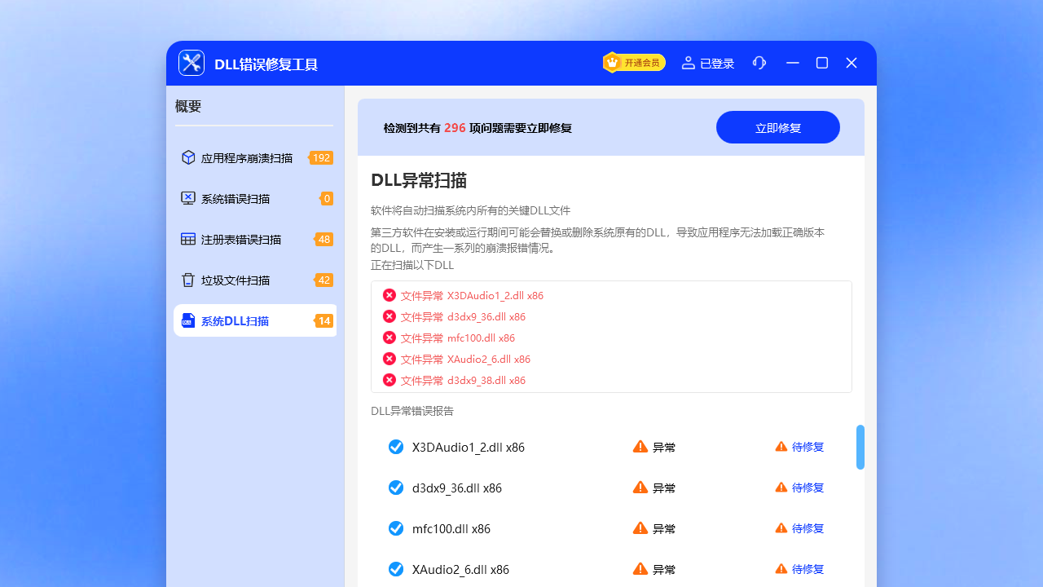This screenshot has height=587, width=1043.
Task: Click the 异常 warning triangle in mfc100.dll row
Action: click(640, 527)
